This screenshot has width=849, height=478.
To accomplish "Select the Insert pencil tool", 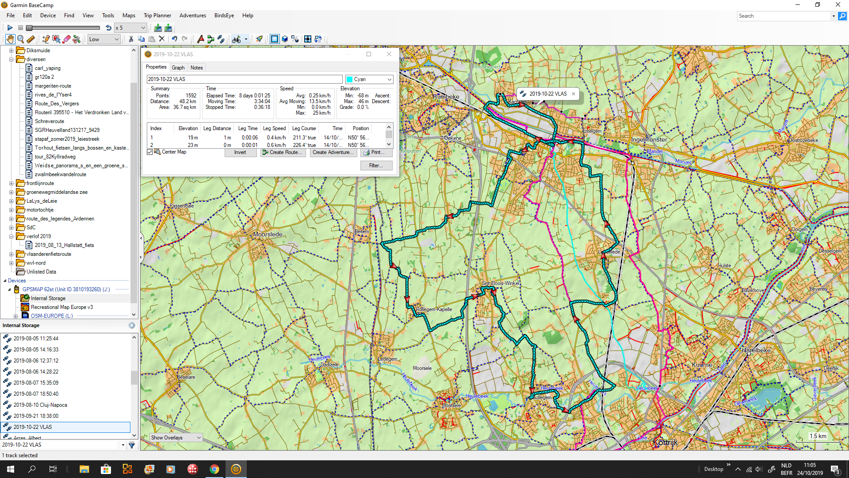I will [x=46, y=39].
